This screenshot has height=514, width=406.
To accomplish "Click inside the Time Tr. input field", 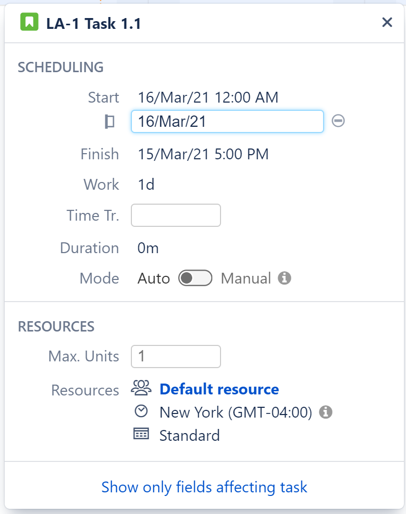I will pos(176,215).
